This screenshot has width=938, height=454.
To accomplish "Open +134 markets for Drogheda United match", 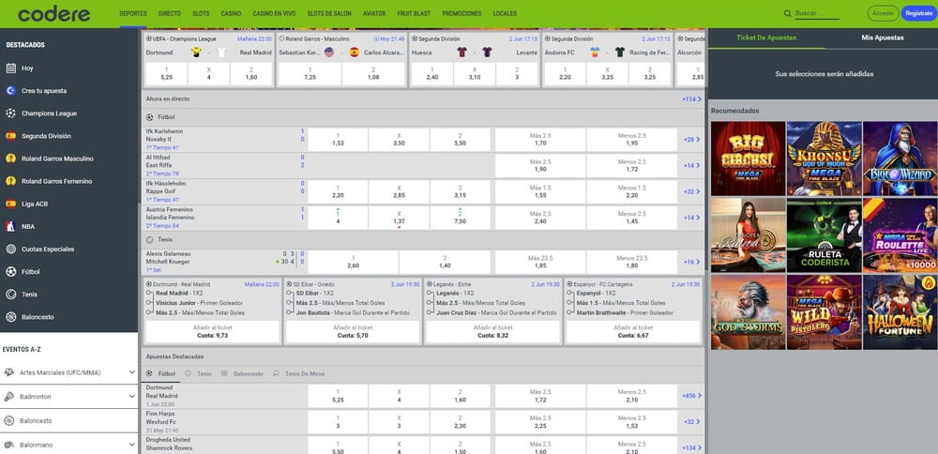I will pos(691,448).
